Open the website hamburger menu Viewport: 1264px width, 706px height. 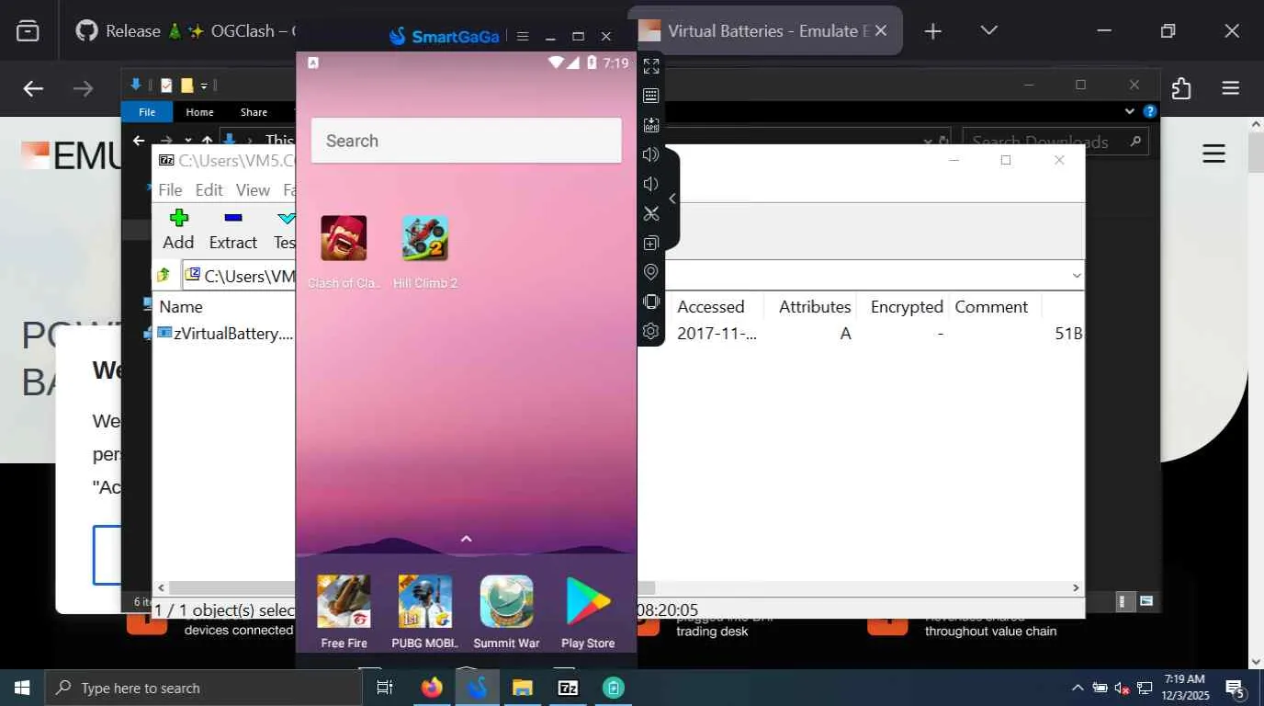[1213, 154]
